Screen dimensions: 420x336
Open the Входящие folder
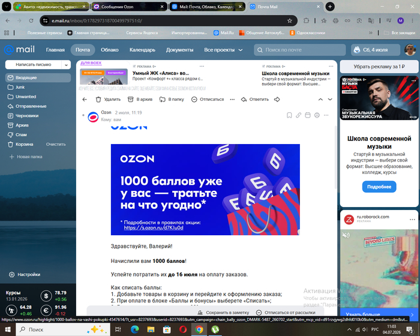click(x=38, y=78)
